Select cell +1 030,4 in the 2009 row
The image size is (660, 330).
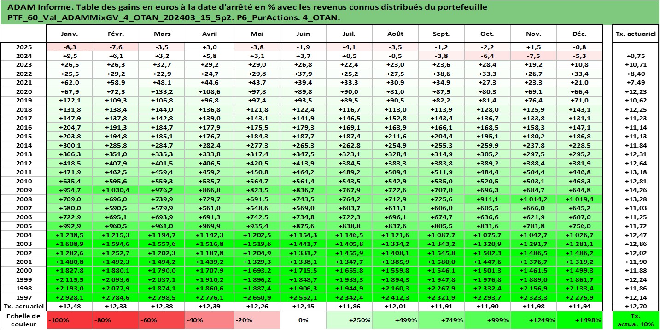coord(116,189)
